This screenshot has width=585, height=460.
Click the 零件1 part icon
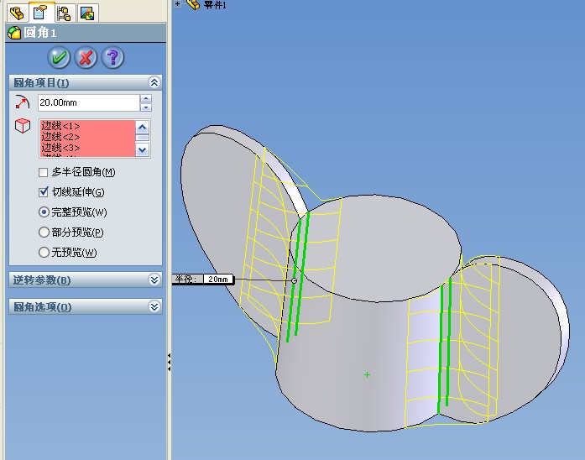(x=193, y=4)
